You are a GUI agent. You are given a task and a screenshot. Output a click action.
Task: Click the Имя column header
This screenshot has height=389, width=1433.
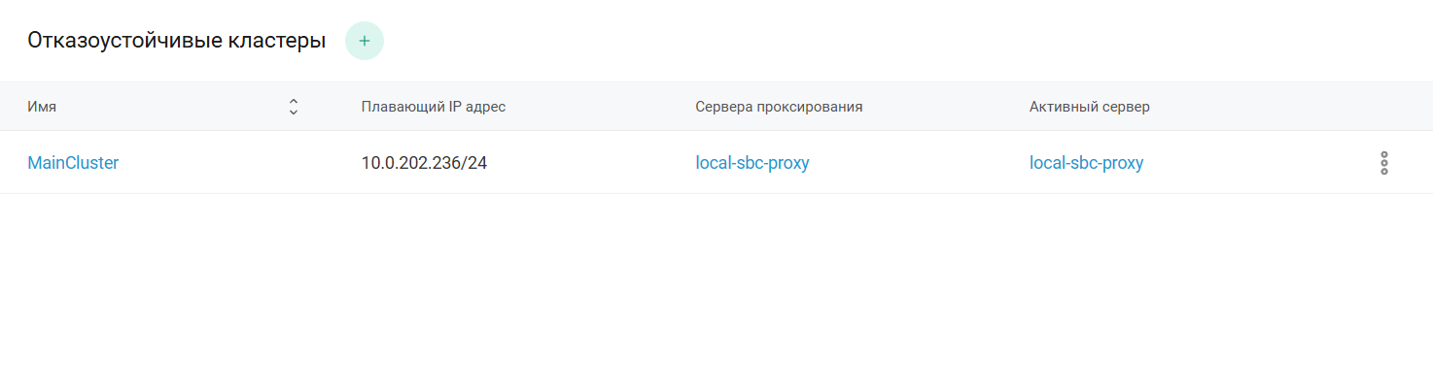pos(42,107)
